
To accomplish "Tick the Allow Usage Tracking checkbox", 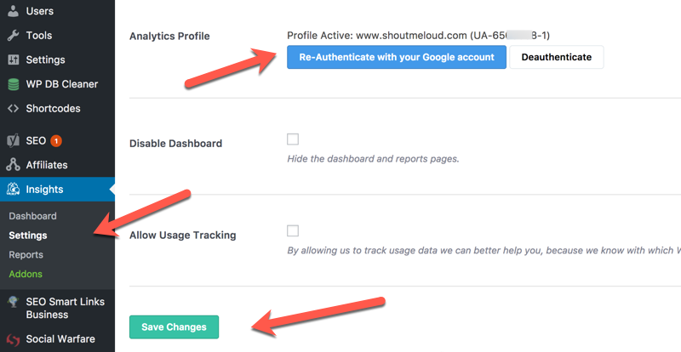I will click(293, 230).
